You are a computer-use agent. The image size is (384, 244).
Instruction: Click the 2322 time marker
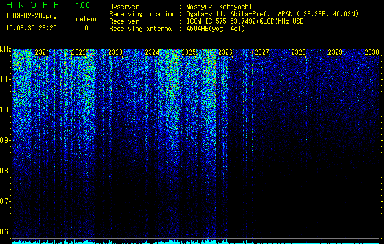(79, 52)
